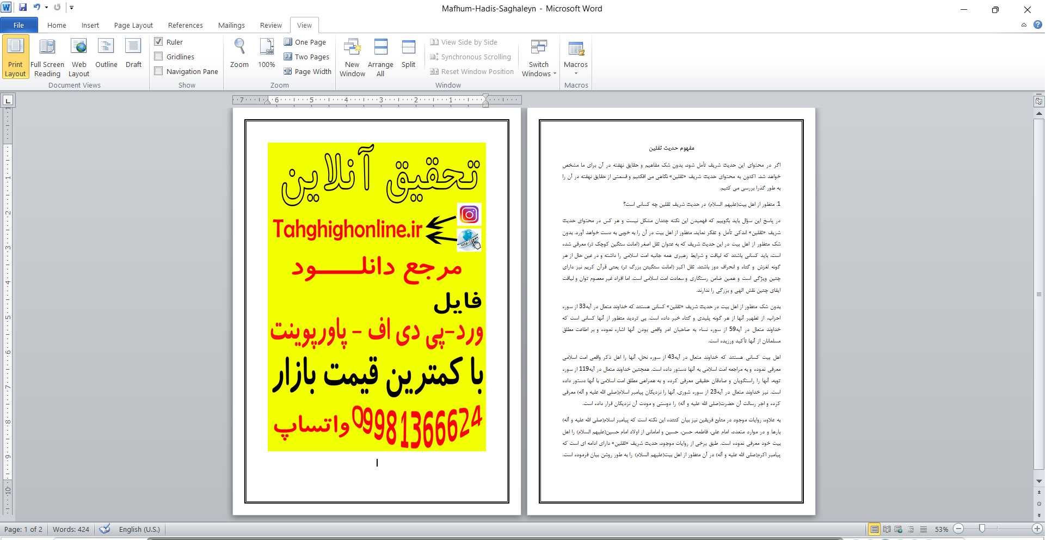Uncheck the Ruler checkbox
This screenshot has width=1046, height=540.
[158, 41]
